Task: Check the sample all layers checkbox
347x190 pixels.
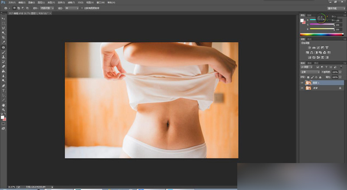Action: pyautogui.click(x=82, y=8)
